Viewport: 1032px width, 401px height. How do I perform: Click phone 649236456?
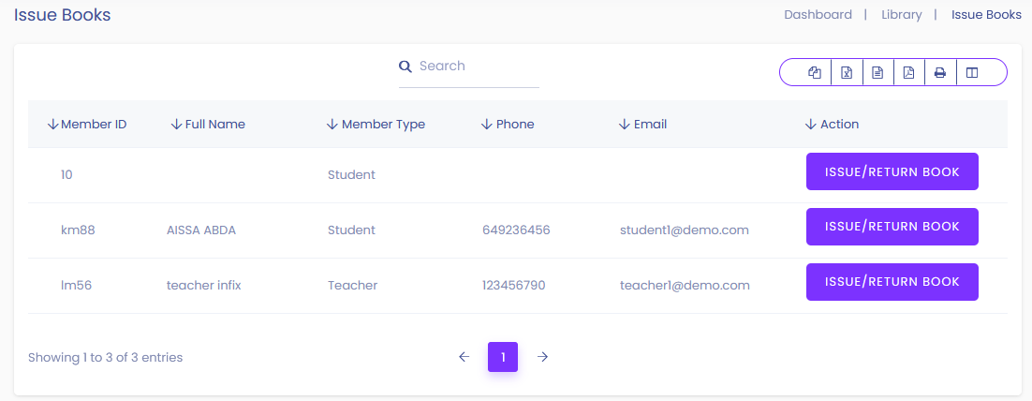pos(516,230)
